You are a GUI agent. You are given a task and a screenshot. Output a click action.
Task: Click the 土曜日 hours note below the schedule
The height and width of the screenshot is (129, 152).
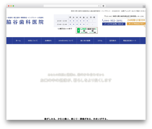[x=65, y=29]
